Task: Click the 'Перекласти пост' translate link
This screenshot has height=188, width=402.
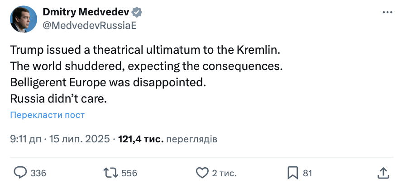Action: tap(47, 115)
